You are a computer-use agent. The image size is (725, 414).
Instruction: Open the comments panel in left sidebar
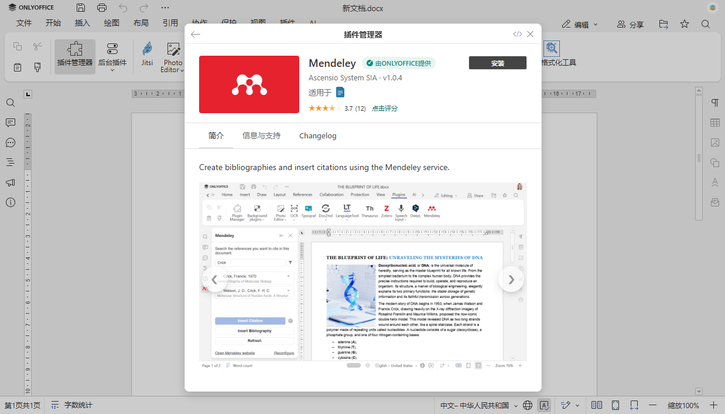point(11,123)
